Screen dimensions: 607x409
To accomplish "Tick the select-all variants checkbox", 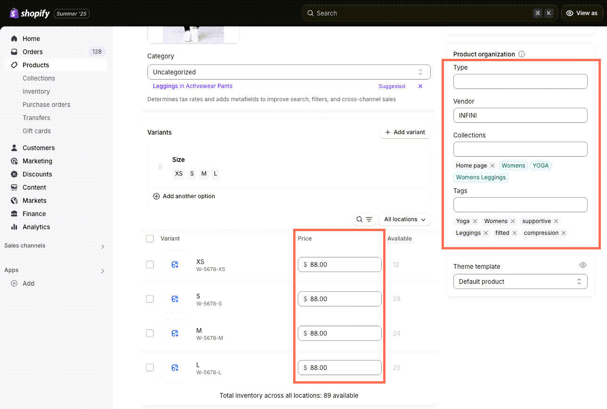I will 150,239.
